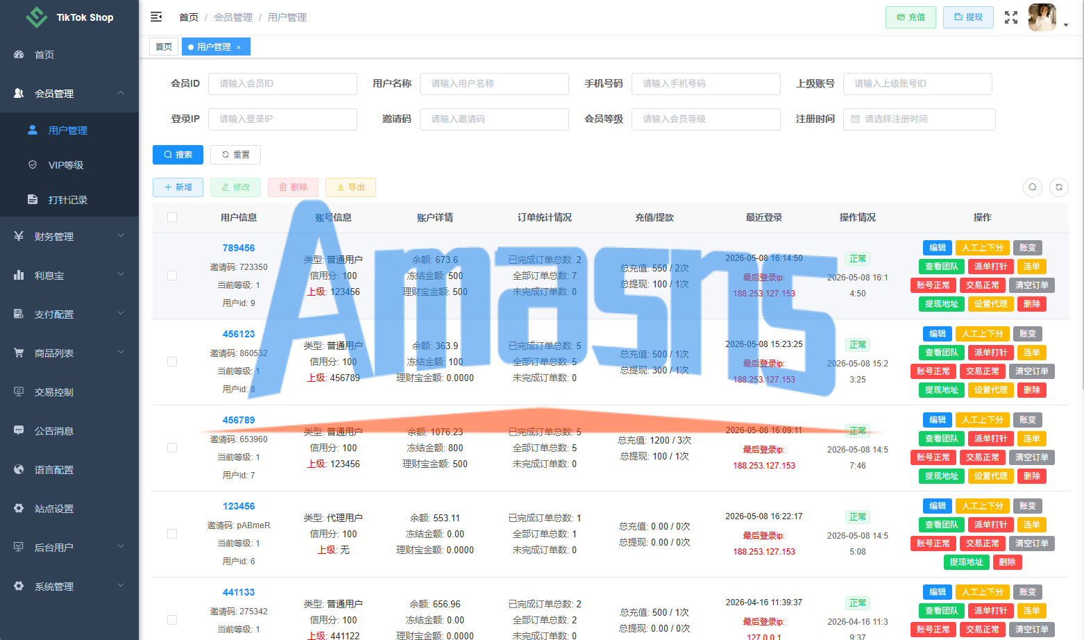Click the 提现 button in the header
Screen dimensions: 1084x640
pos(968,17)
